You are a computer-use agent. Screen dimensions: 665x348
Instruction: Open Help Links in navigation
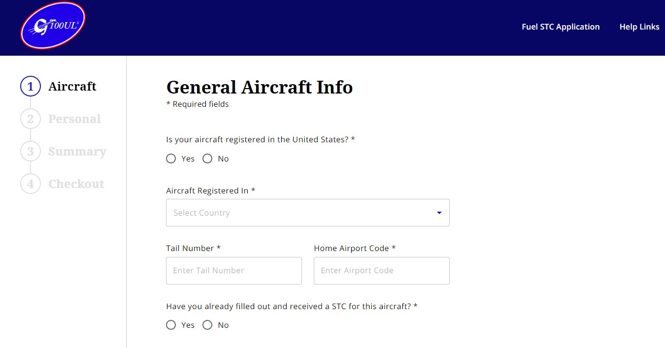coord(639,27)
